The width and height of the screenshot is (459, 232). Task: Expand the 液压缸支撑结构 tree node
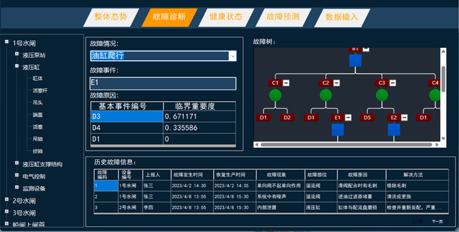17,163
